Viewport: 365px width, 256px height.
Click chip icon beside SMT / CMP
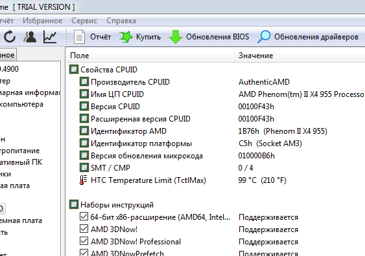[84, 167]
